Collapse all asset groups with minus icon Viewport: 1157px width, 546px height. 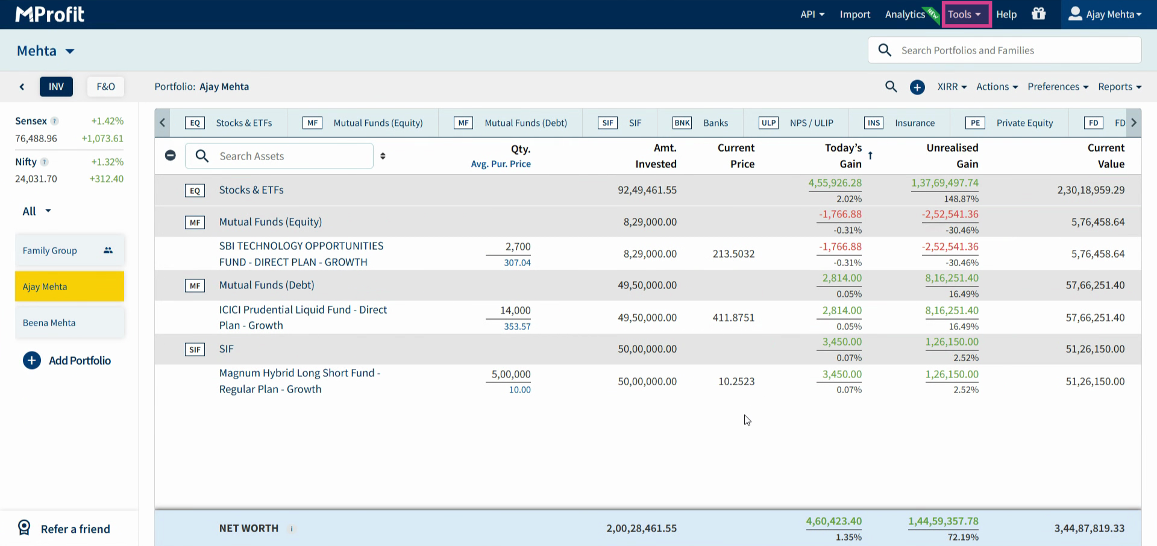coord(171,155)
